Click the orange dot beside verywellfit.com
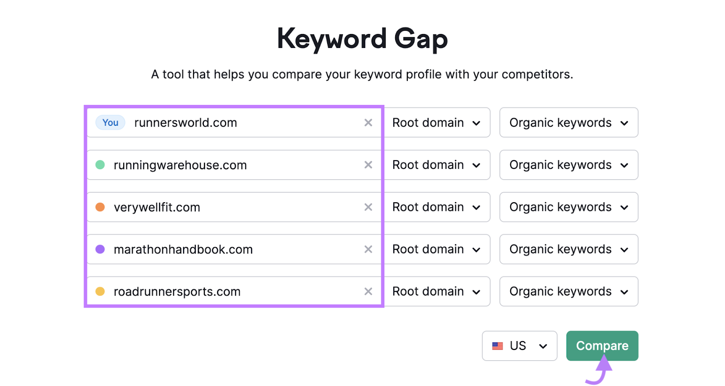The image size is (725, 386). (x=100, y=207)
